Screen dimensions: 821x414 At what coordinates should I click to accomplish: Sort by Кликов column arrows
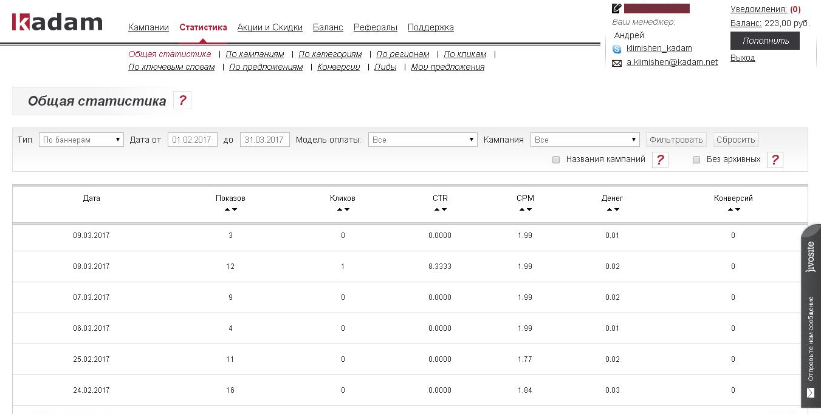[x=343, y=209]
